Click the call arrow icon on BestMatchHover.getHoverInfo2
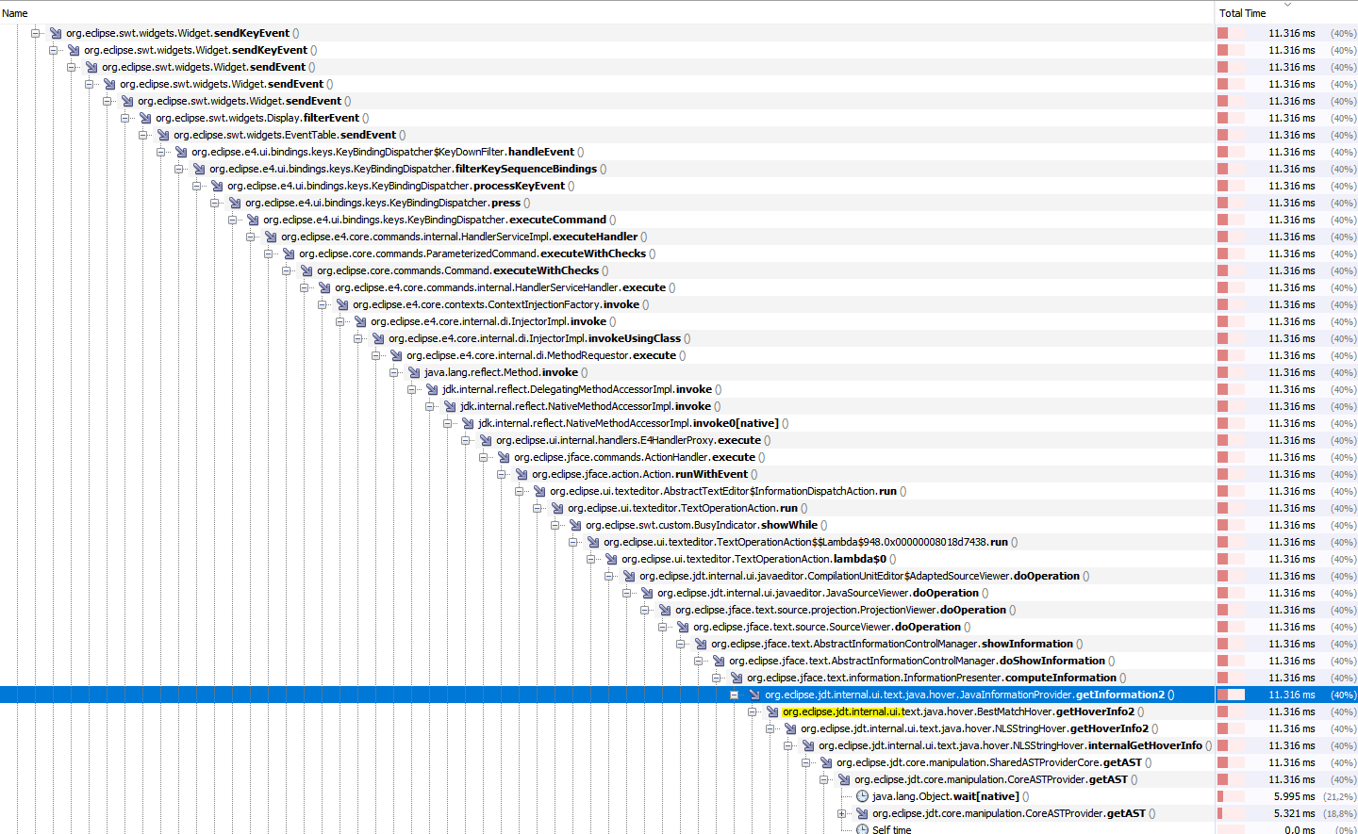Viewport: 1358px width, 834px height. (x=770, y=711)
